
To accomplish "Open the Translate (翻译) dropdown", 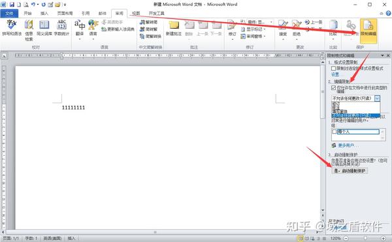I will pyautogui.click(x=80, y=30).
